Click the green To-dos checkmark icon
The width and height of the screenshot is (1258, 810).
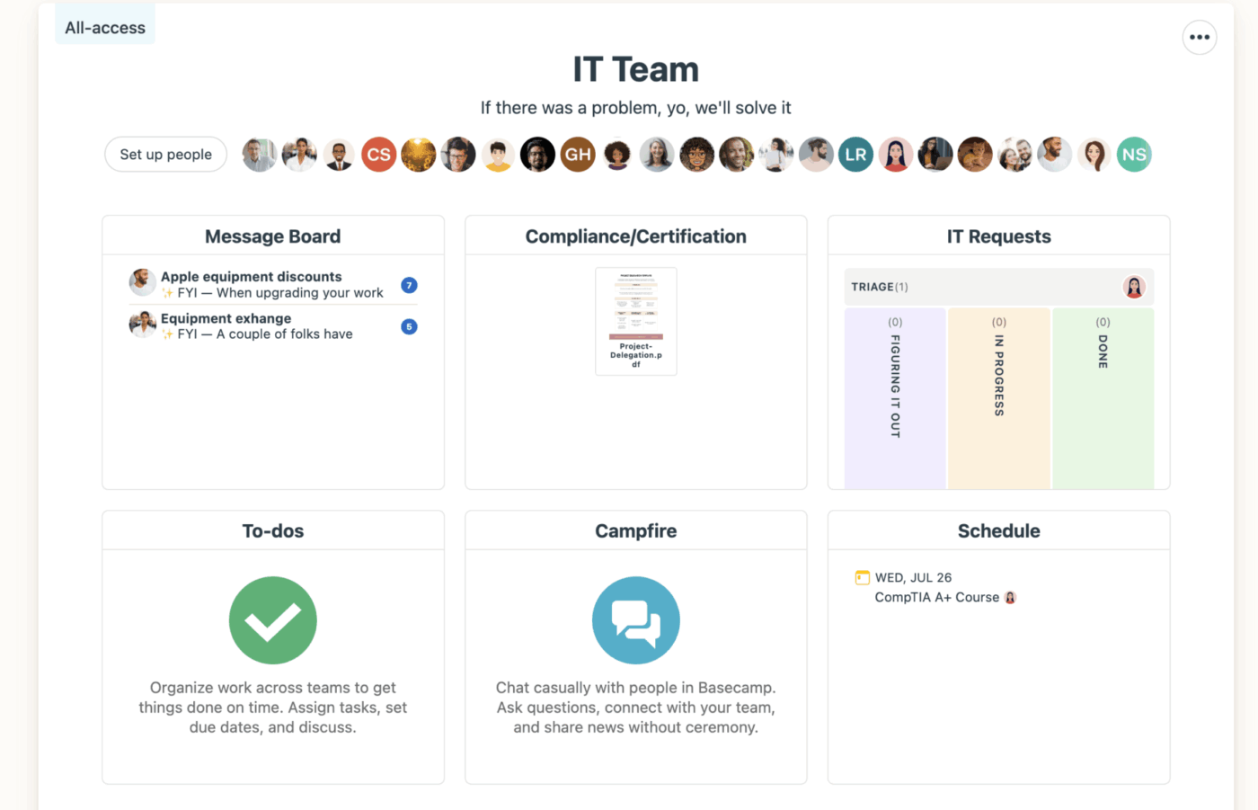273,620
